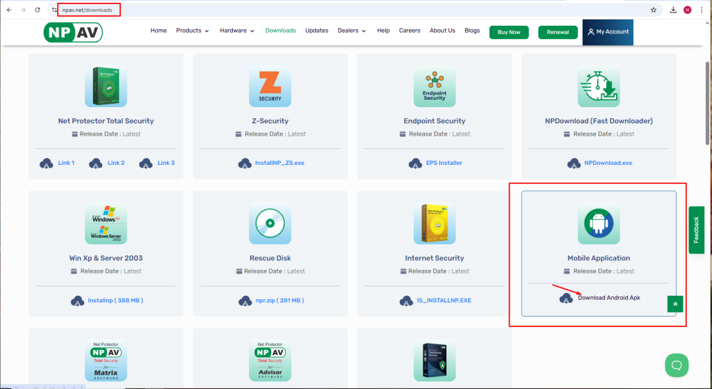Expand the Hardware dropdown menu
The image size is (712, 389).
pyautogui.click(x=237, y=31)
